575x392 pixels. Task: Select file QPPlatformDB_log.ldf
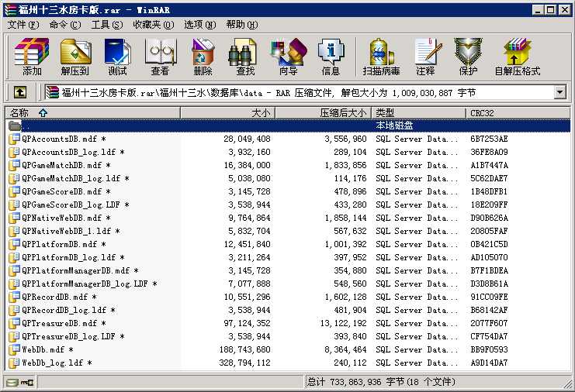73,257
